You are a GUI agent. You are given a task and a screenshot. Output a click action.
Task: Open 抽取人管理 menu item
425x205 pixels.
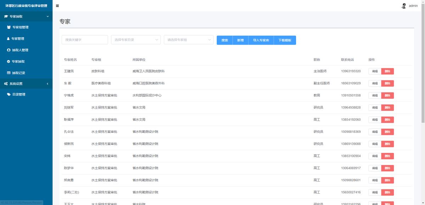click(26, 50)
